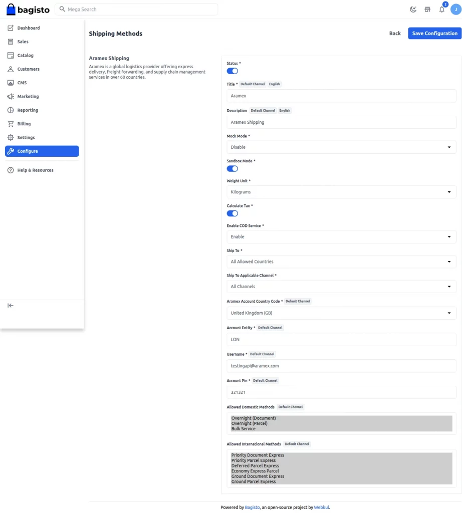Open the Configure menu item
462x513 pixels.
42,151
